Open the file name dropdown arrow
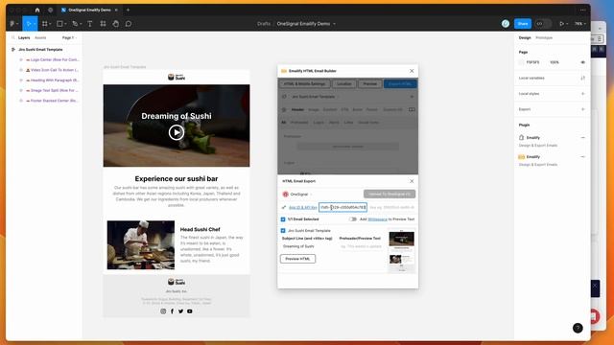The height and width of the screenshot is (345, 614). [334, 24]
